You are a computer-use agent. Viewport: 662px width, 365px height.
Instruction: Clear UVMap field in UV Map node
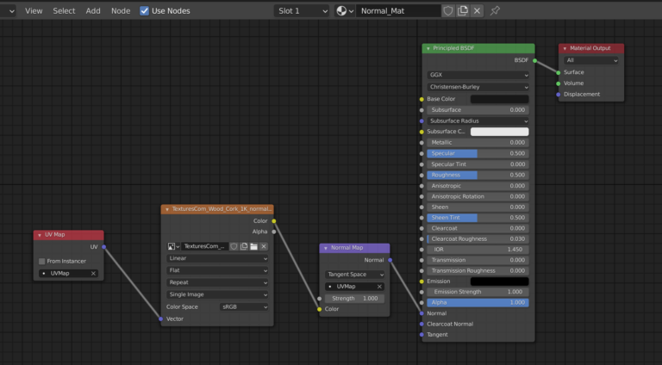(93, 274)
